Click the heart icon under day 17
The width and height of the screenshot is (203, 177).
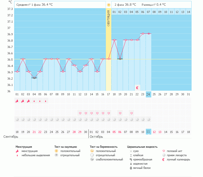pos(109,113)
